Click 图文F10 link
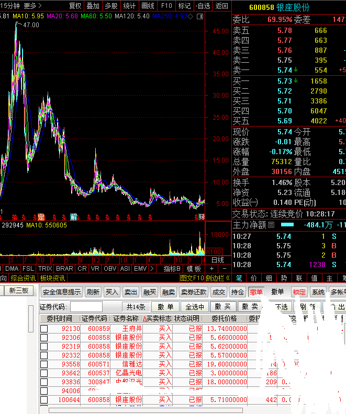 pyautogui.click(x=192, y=278)
